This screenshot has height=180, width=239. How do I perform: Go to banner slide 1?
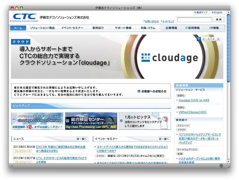199,39
